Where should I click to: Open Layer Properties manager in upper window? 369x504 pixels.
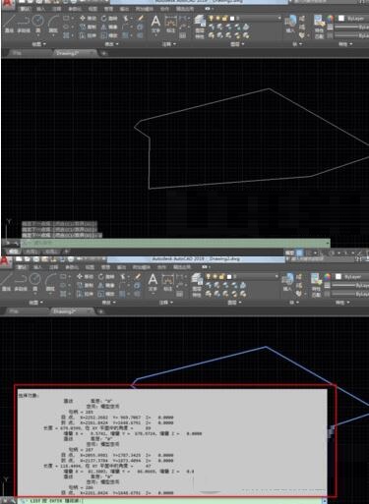[200, 27]
